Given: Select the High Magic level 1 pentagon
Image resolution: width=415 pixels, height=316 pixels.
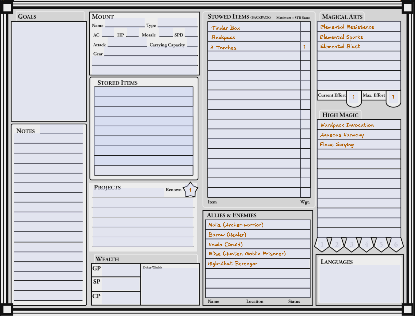Looking at the screenshot, I should coord(322,245).
